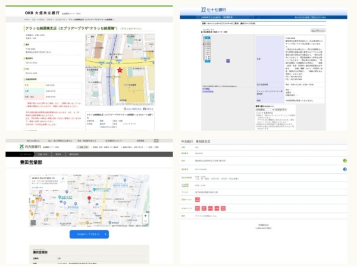
Task: Select the station departure radio button
Action: pyautogui.click(x=112, y=124)
